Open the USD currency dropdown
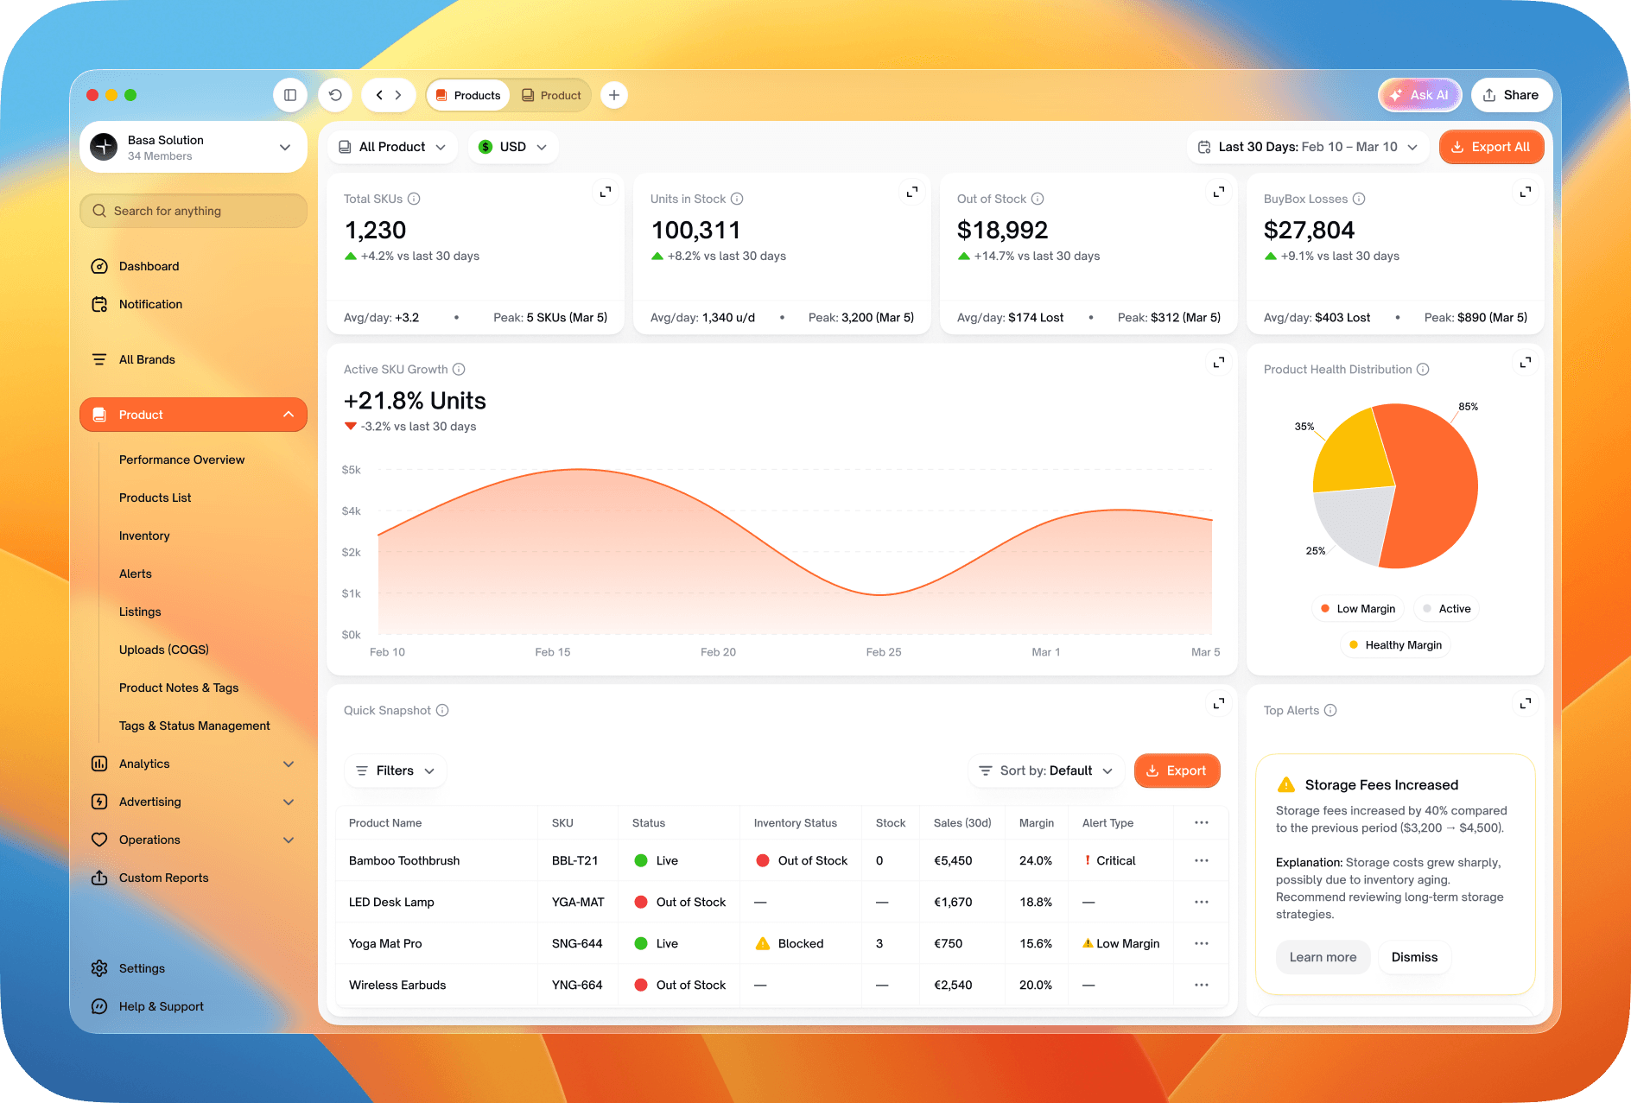 click(513, 147)
